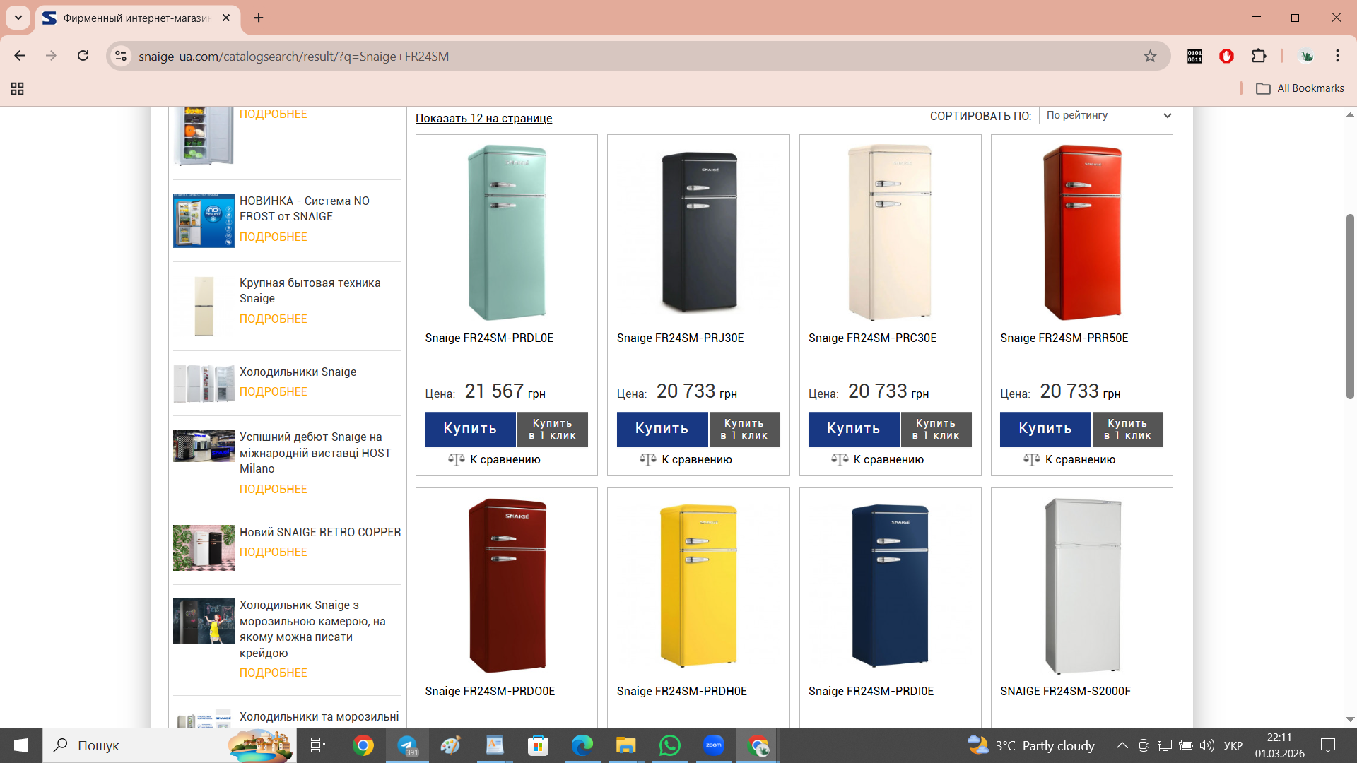Image resolution: width=1357 pixels, height=763 pixels.
Task: Open the tab grid apps icon
Action: click(17, 88)
